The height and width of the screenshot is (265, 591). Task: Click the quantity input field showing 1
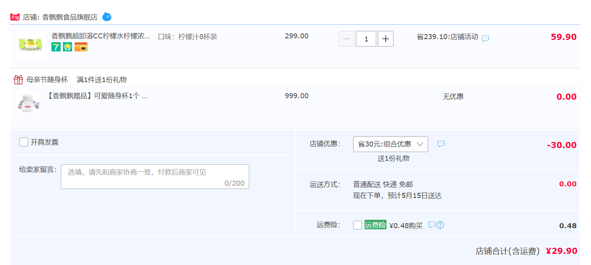366,39
